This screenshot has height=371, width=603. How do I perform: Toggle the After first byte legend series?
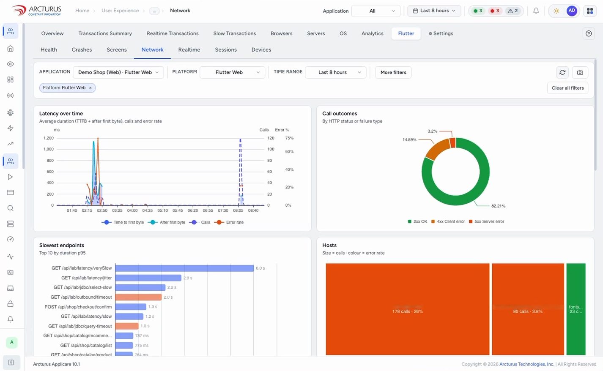coord(167,222)
